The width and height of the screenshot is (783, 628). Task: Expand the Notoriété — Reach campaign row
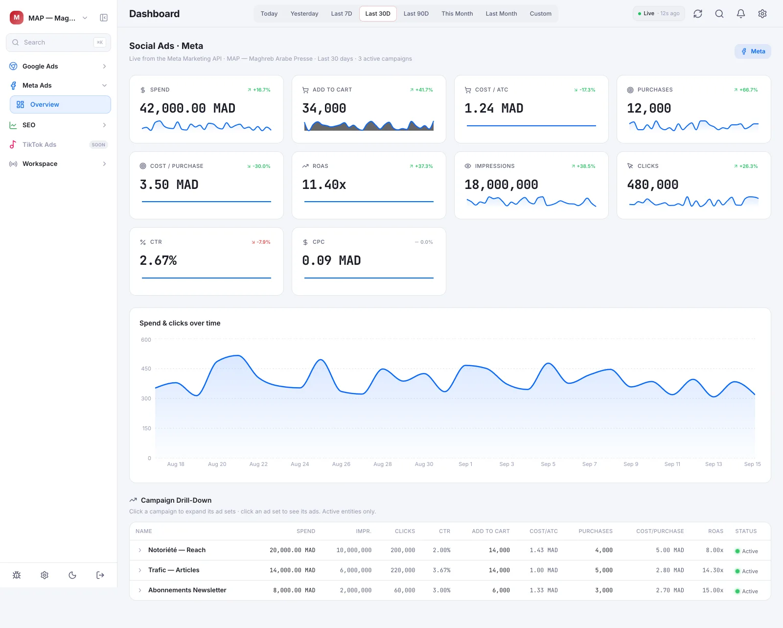click(x=140, y=550)
